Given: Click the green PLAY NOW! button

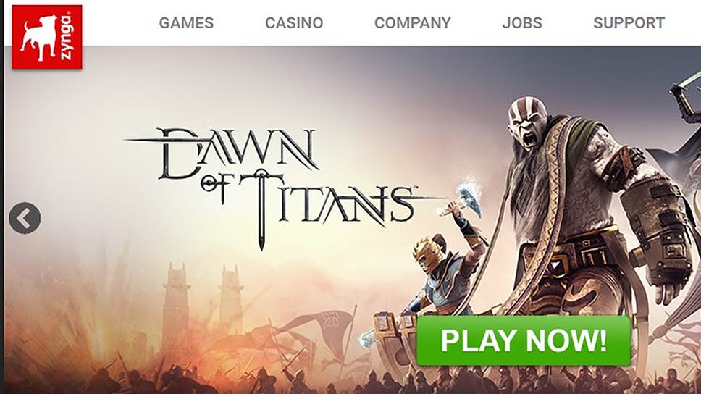Looking at the screenshot, I should click(524, 340).
